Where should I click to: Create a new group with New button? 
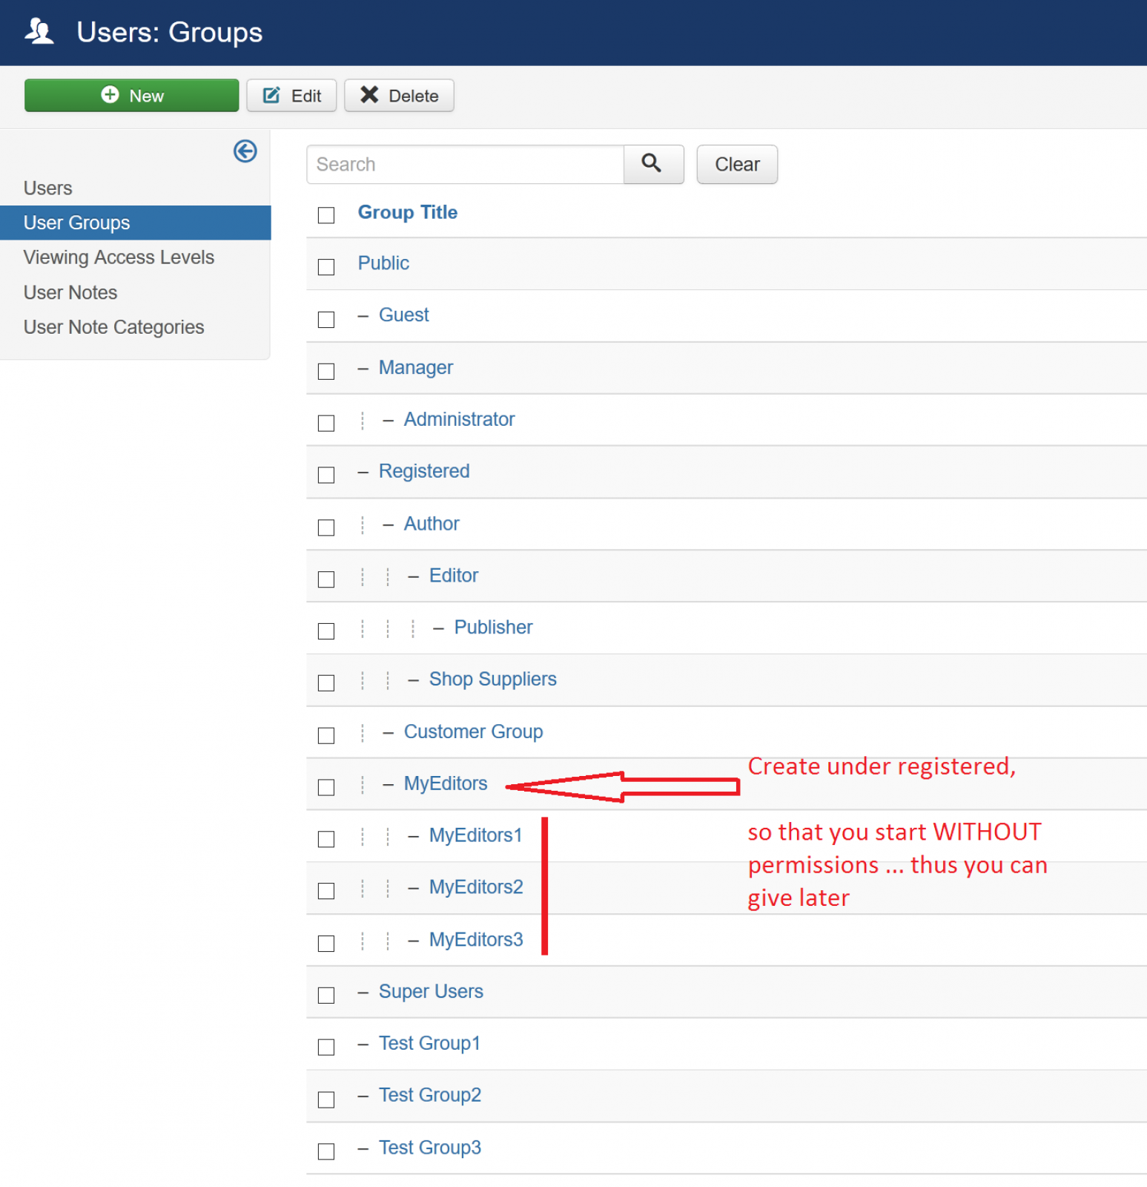coord(132,96)
